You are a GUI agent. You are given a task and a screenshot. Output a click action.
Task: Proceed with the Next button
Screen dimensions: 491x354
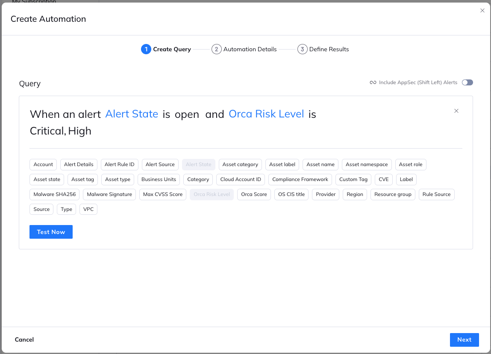(464, 340)
